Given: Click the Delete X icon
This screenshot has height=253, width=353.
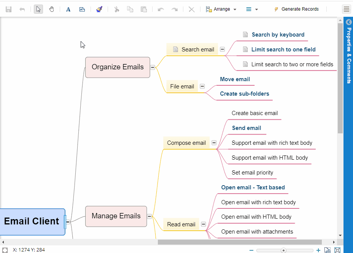Looking at the screenshot, I should [192, 9].
